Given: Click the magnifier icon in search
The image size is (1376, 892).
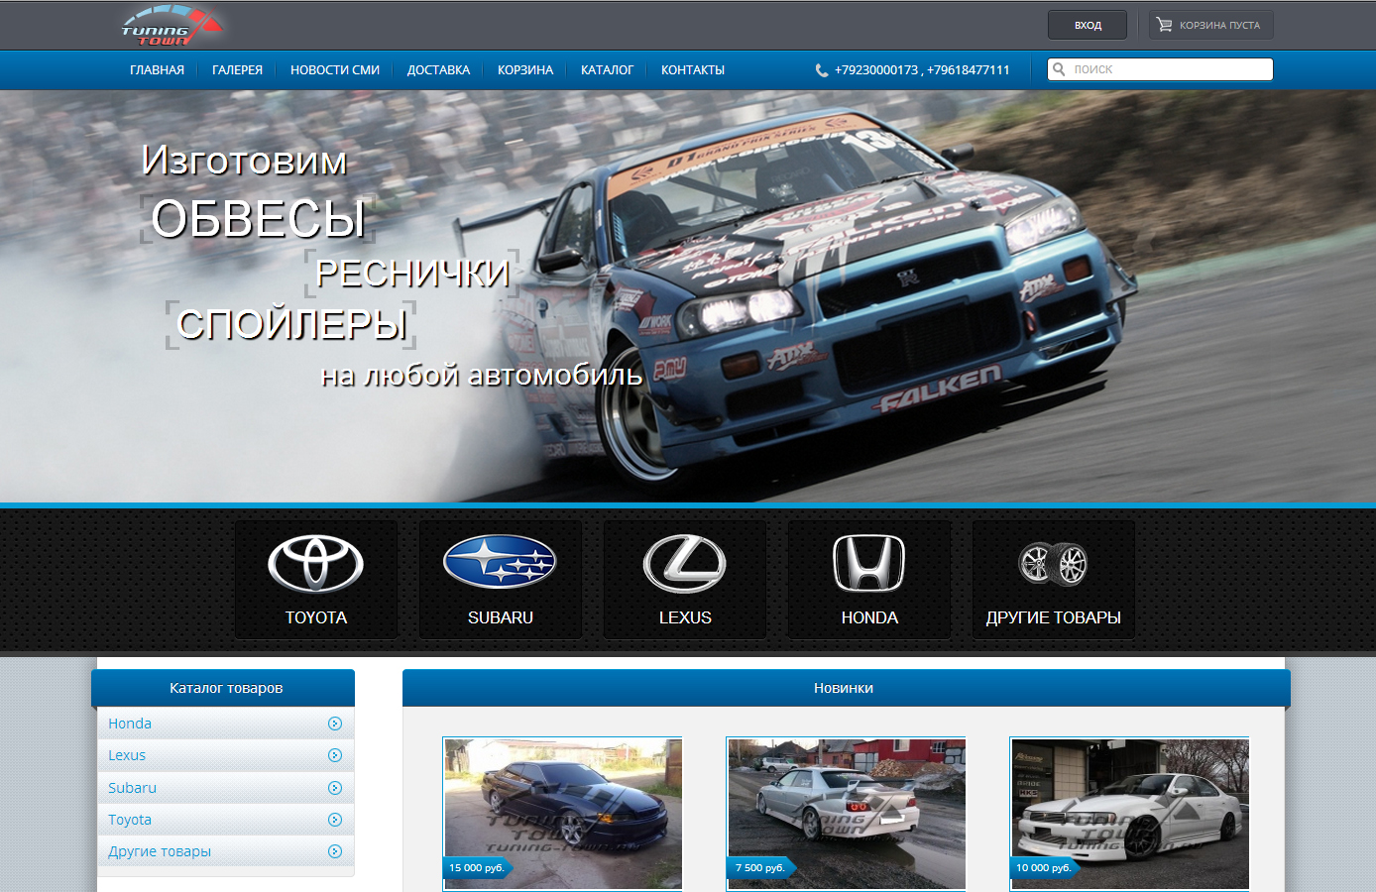Looking at the screenshot, I should coord(1059,69).
